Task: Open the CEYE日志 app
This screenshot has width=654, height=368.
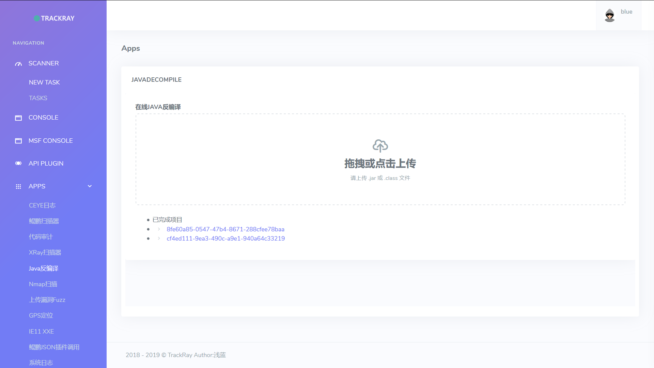Action: click(42, 205)
